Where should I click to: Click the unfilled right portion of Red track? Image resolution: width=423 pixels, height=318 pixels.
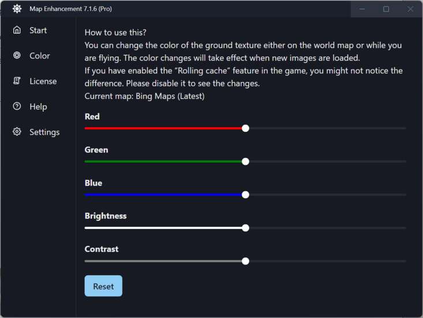(x=328, y=128)
